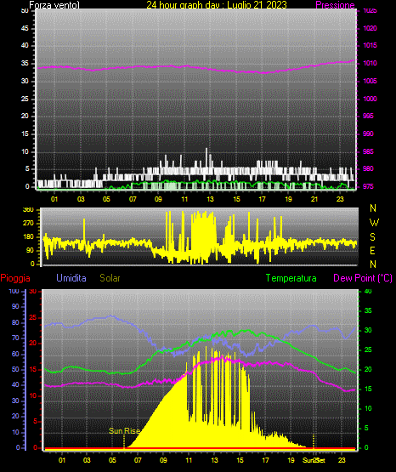Click pressure axis value "990"

pyautogui.click(x=368, y=134)
